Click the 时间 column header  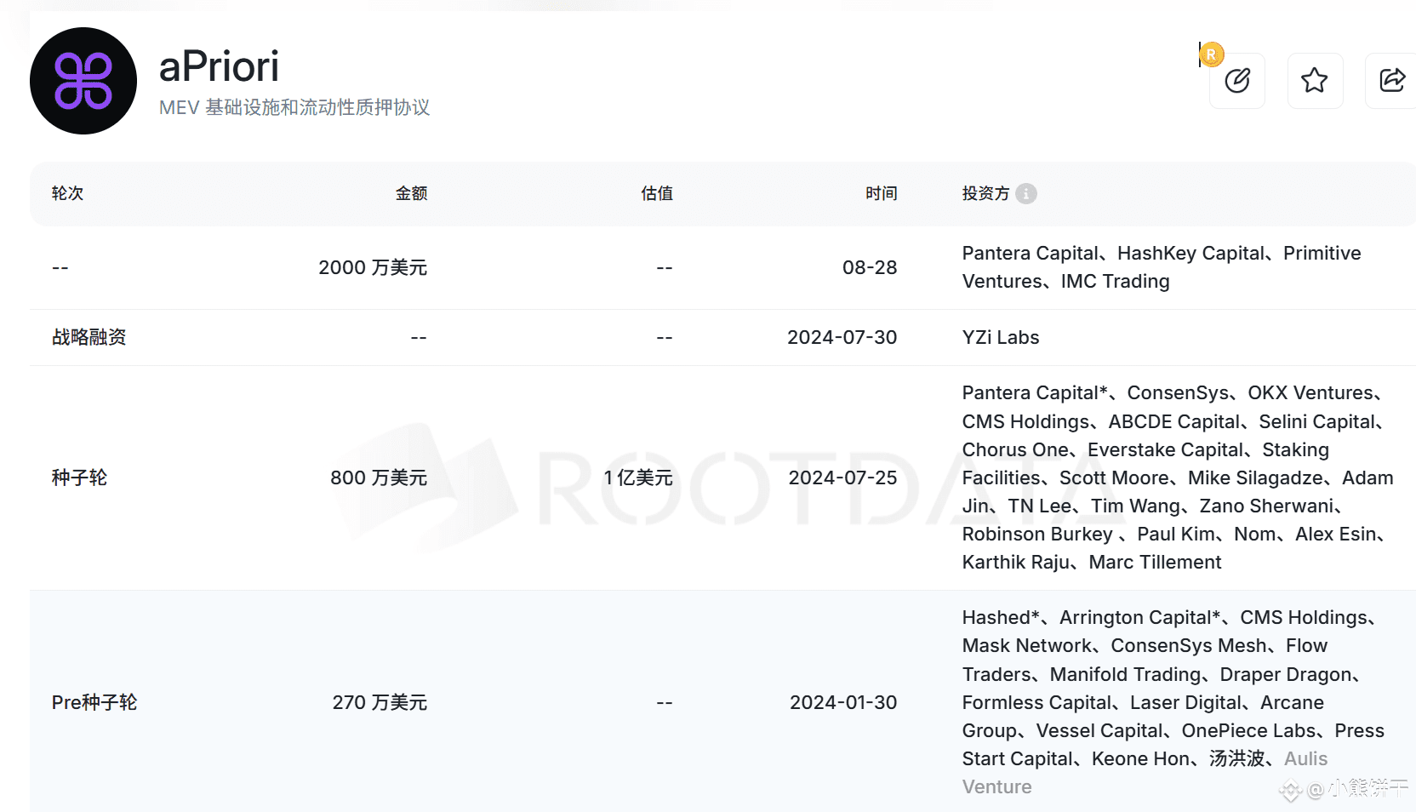882,193
